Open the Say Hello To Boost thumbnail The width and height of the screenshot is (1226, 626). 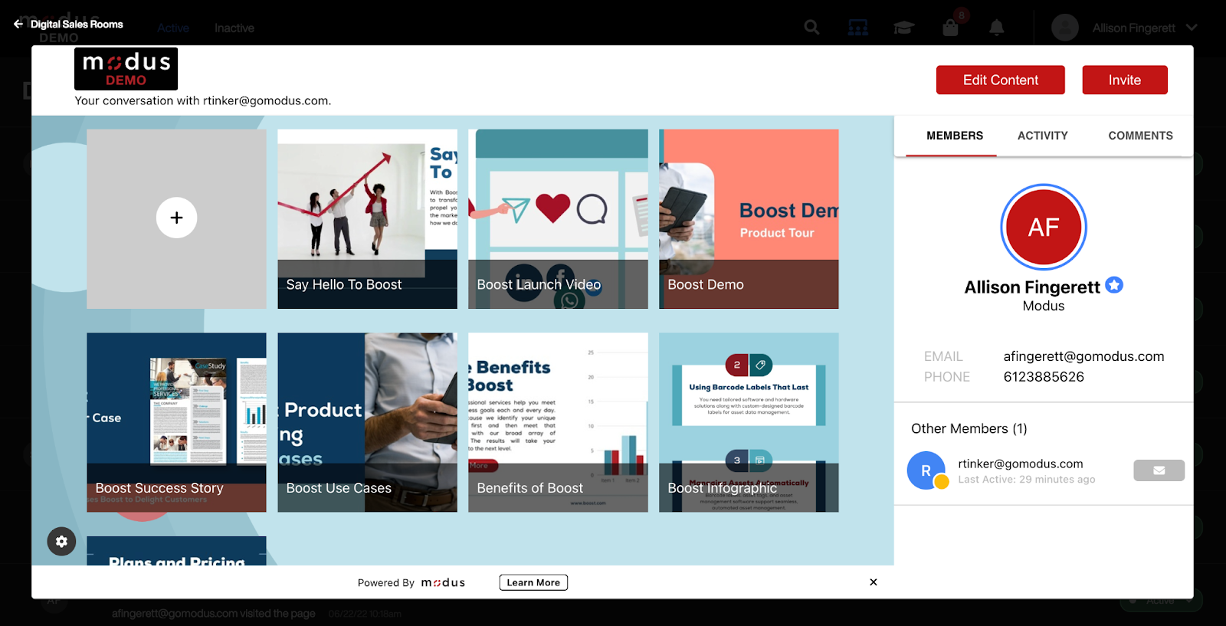367,218
